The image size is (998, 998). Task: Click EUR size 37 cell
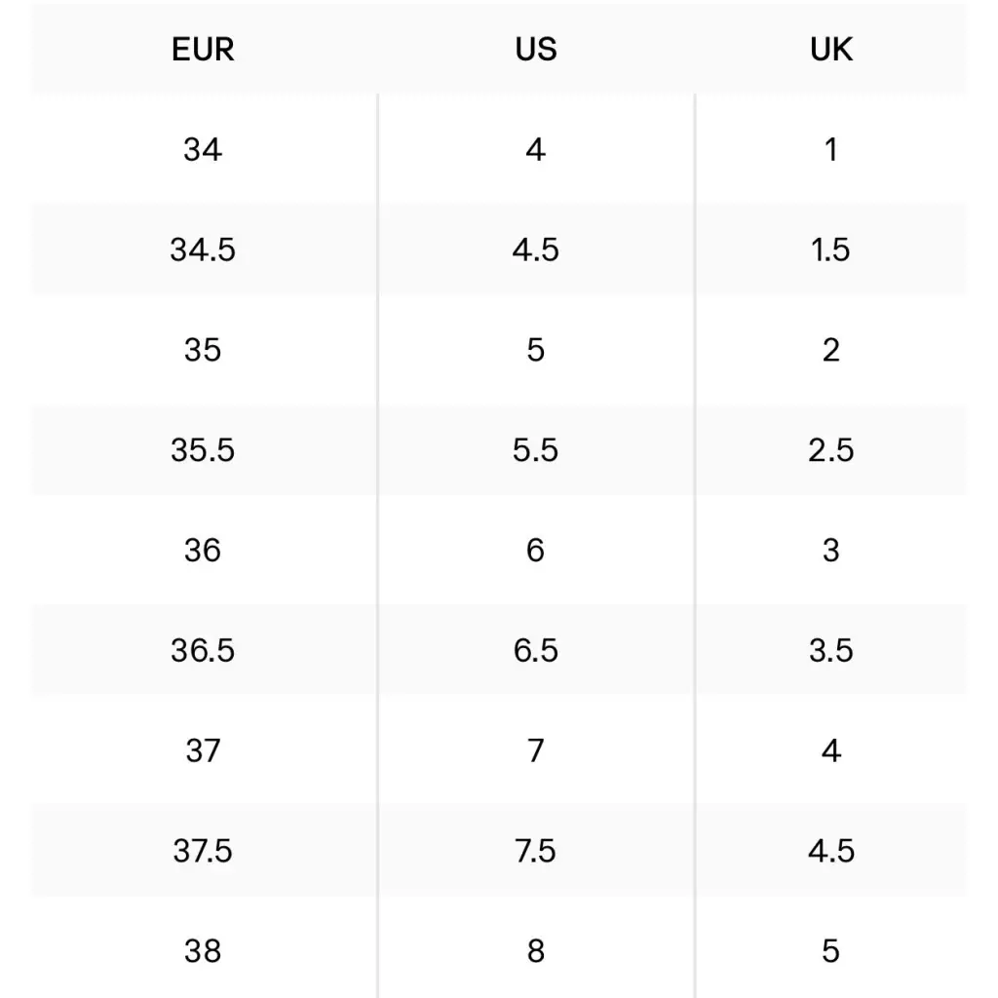click(x=203, y=750)
